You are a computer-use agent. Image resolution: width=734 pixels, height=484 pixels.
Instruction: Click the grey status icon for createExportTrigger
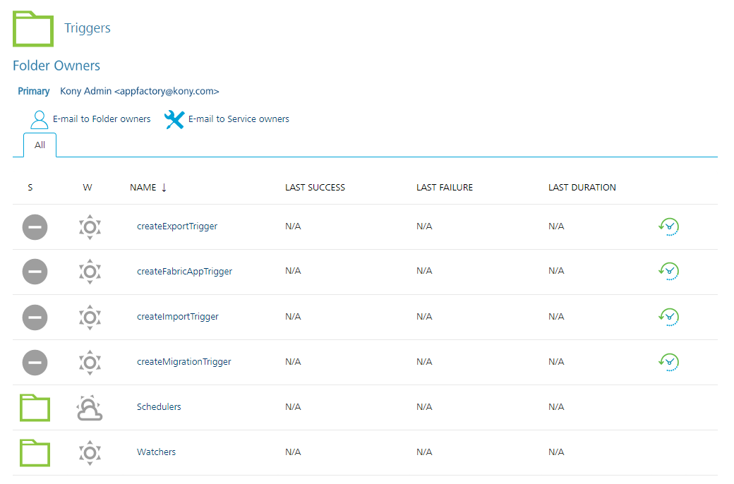click(35, 226)
